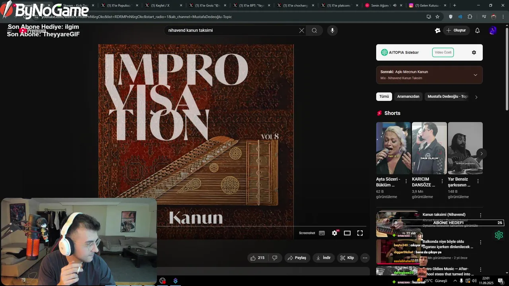Screen dimensions: 509x286
Task: Share the video via Paylaş
Action: tap(297, 258)
